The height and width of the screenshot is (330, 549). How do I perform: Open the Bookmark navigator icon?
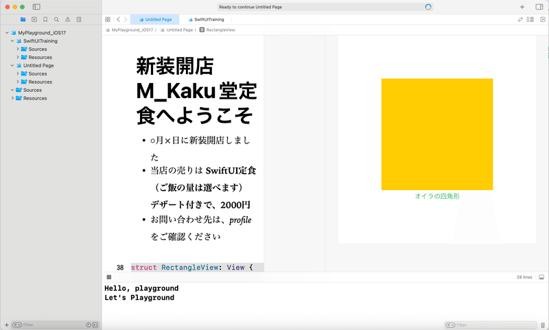[45, 20]
